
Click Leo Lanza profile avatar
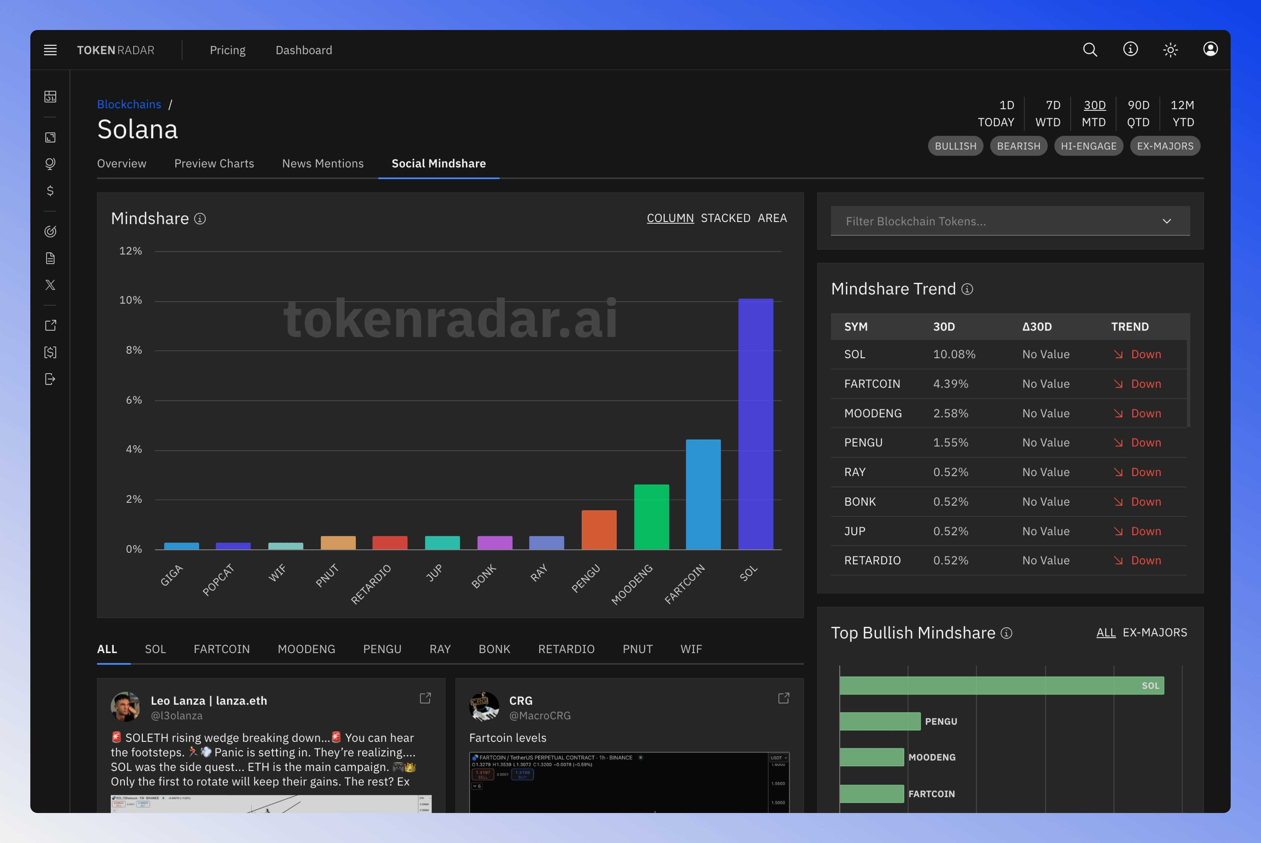tap(126, 707)
